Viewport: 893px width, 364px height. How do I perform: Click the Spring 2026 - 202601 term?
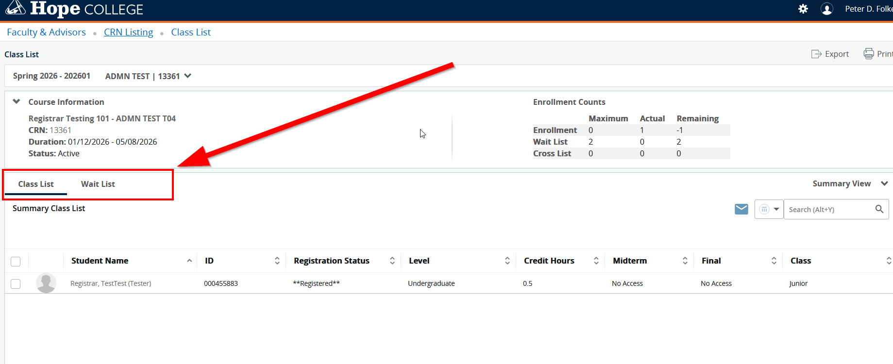(x=51, y=76)
